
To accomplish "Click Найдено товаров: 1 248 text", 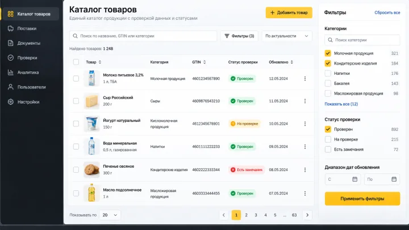I will [91, 49].
